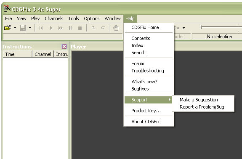Viewport: 242px width, 159px height.
Task: Click the Instructions panel title
Action: [17, 47]
